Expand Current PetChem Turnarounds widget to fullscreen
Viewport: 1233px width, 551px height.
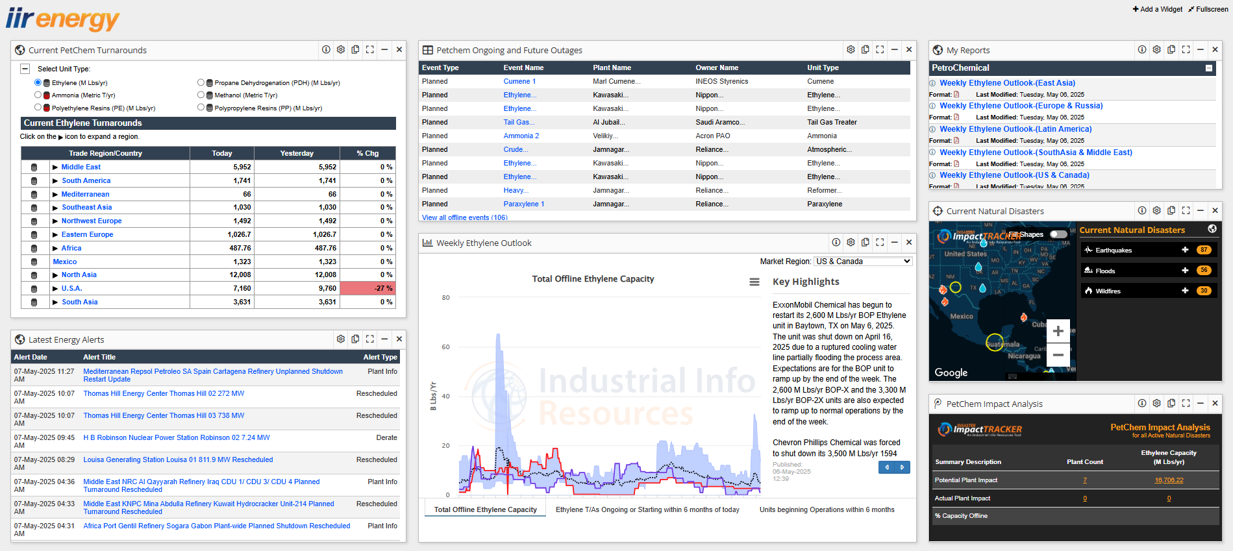pyautogui.click(x=370, y=49)
